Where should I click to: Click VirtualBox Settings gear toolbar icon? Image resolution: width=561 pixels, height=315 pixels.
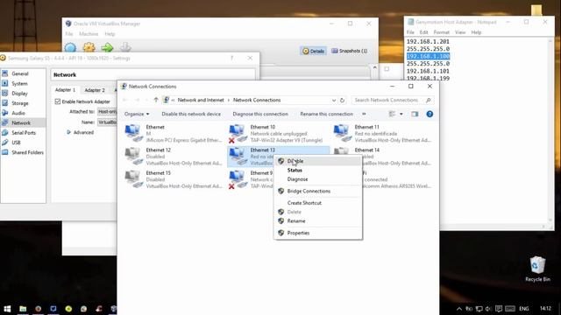pos(89,48)
